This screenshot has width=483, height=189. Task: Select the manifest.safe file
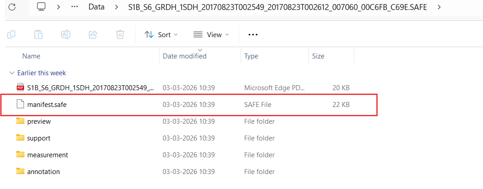[x=47, y=105]
